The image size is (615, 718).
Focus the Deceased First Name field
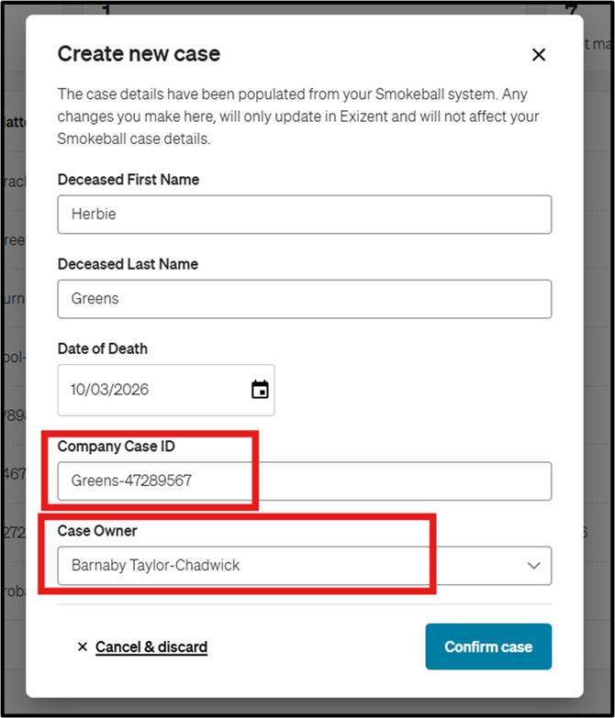(304, 215)
